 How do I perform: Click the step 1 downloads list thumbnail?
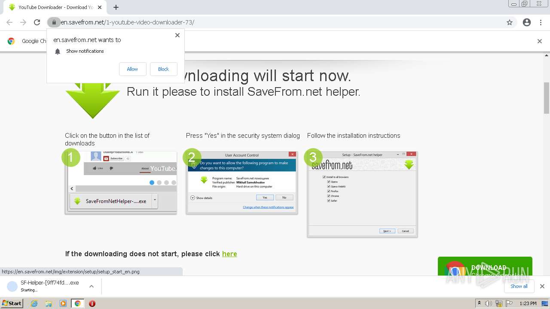pos(121,182)
